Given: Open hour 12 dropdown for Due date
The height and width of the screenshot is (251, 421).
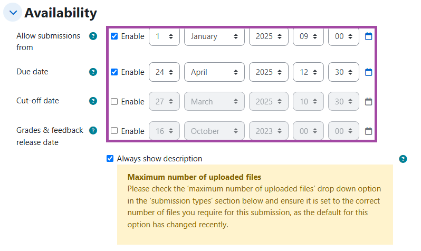Looking at the screenshot, I should (308, 72).
